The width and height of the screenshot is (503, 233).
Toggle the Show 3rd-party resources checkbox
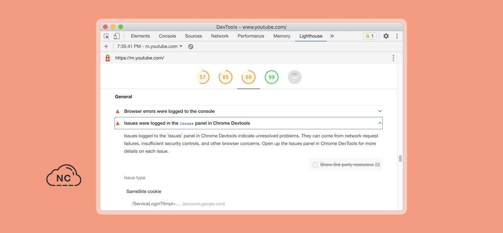(x=315, y=165)
